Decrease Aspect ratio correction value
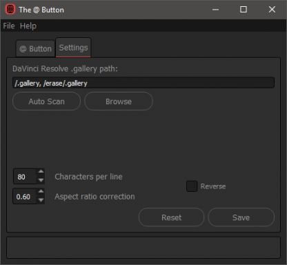This screenshot has width=287, height=265. pyautogui.click(x=41, y=200)
